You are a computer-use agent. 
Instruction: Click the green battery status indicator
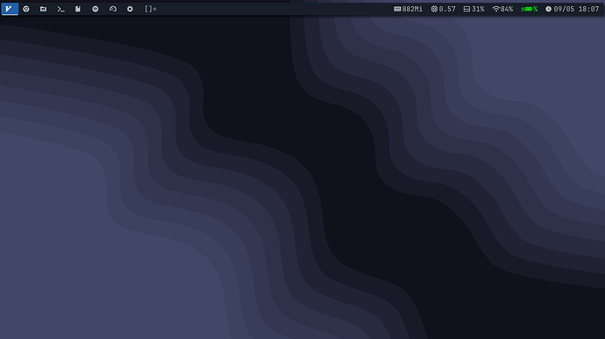(x=529, y=9)
